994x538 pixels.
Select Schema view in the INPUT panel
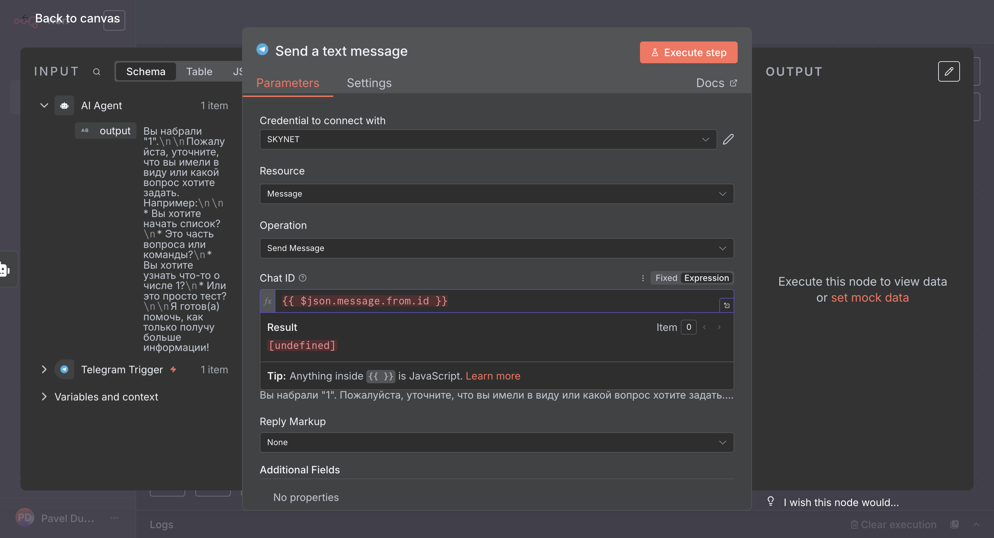coord(145,72)
